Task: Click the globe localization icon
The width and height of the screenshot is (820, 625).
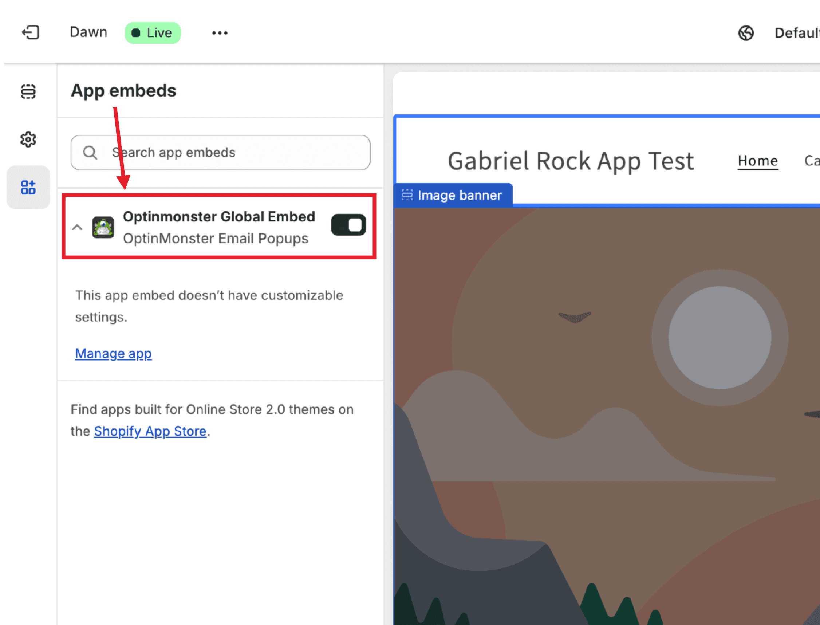Action: click(745, 33)
